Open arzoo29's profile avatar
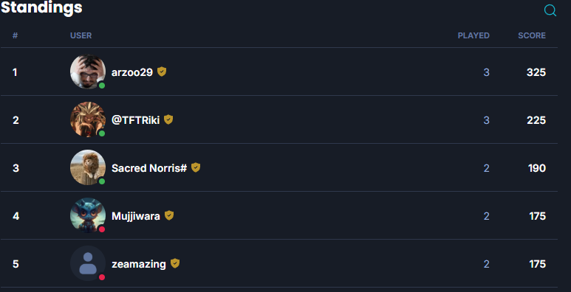The height and width of the screenshot is (292, 571). pyautogui.click(x=88, y=72)
